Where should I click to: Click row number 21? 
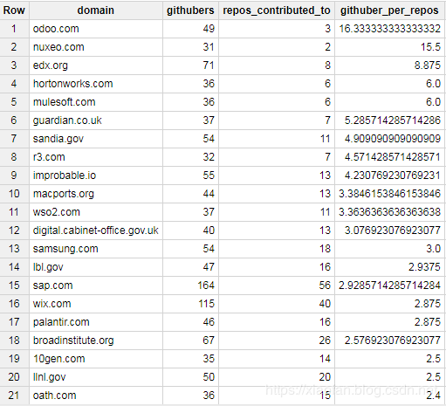point(14,396)
